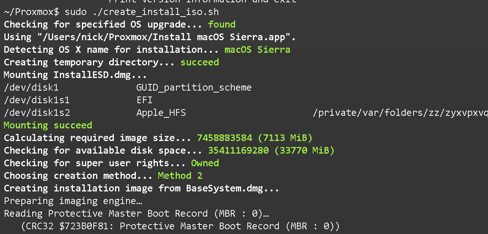Select "succeed" after the temporary directory message
The height and width of the screenshot is (234, 488).
pos(200,62)
